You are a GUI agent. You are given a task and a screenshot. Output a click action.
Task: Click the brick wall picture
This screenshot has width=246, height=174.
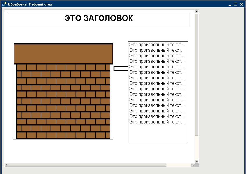(x=63, y=102)
